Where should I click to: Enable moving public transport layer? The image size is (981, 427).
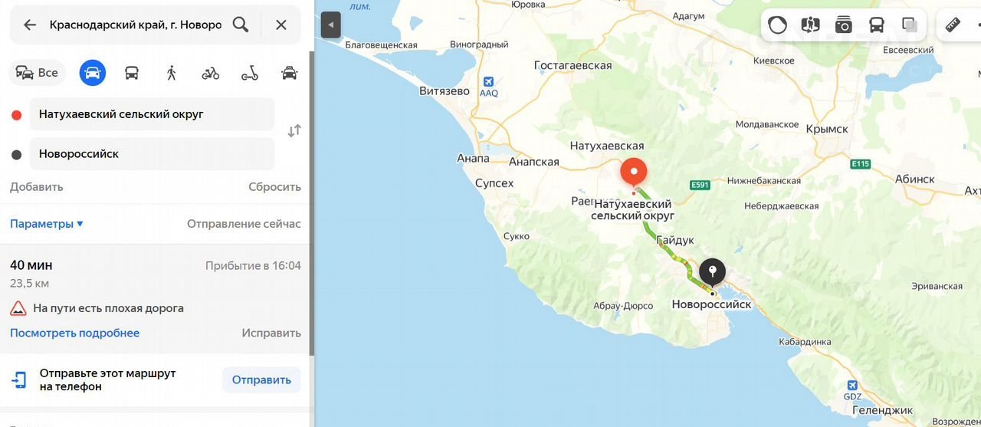877,25
